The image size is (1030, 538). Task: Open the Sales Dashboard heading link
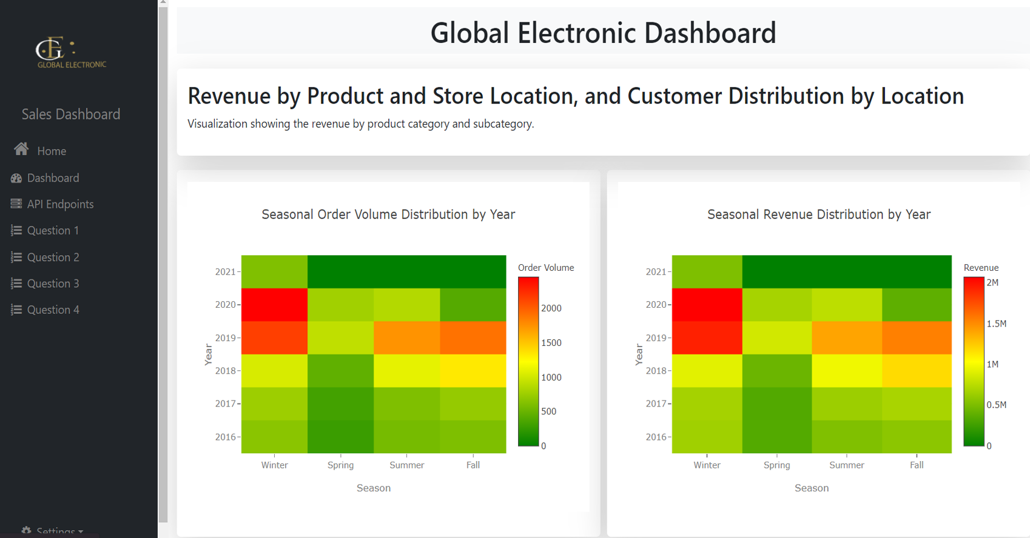[x=71, y=115]
